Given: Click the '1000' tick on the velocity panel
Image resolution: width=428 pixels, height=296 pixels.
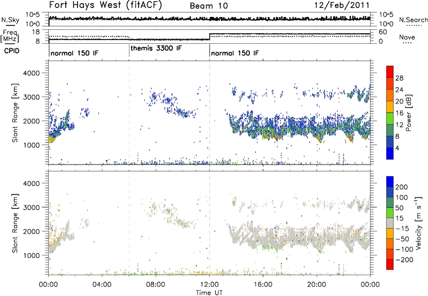Looking at the screenshot, I should [32, 255].
